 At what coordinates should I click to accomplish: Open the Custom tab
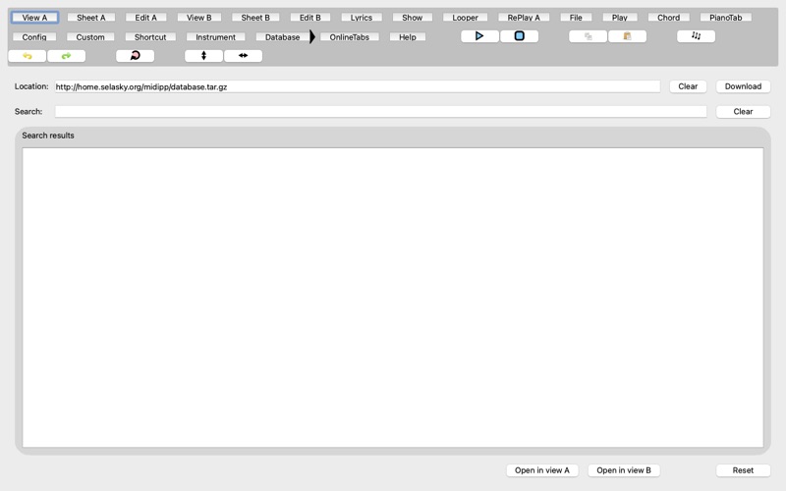90,37
